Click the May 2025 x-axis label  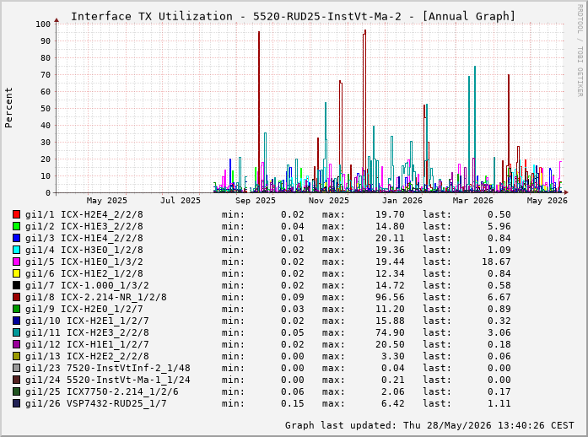pos(107,201)
